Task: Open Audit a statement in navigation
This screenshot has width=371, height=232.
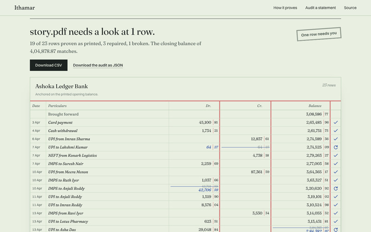Action: click(320, 8)
